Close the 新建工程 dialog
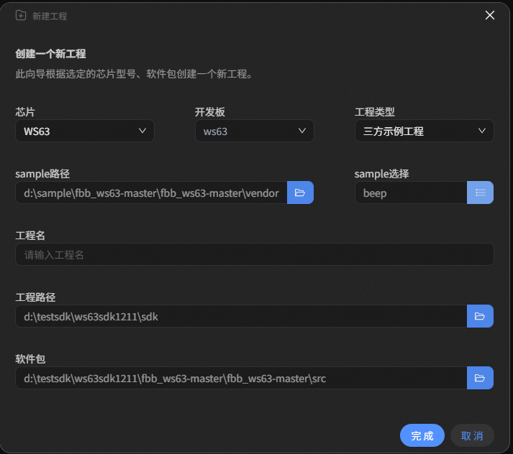Image resolution: width=513 pixels, height=454 pixels. tap(490, 15)
